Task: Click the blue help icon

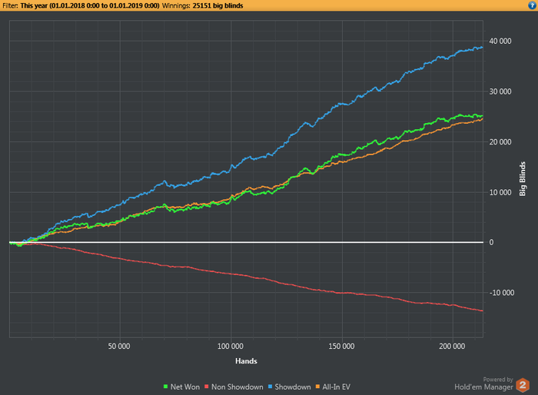Action: click(x=532, y=5)
